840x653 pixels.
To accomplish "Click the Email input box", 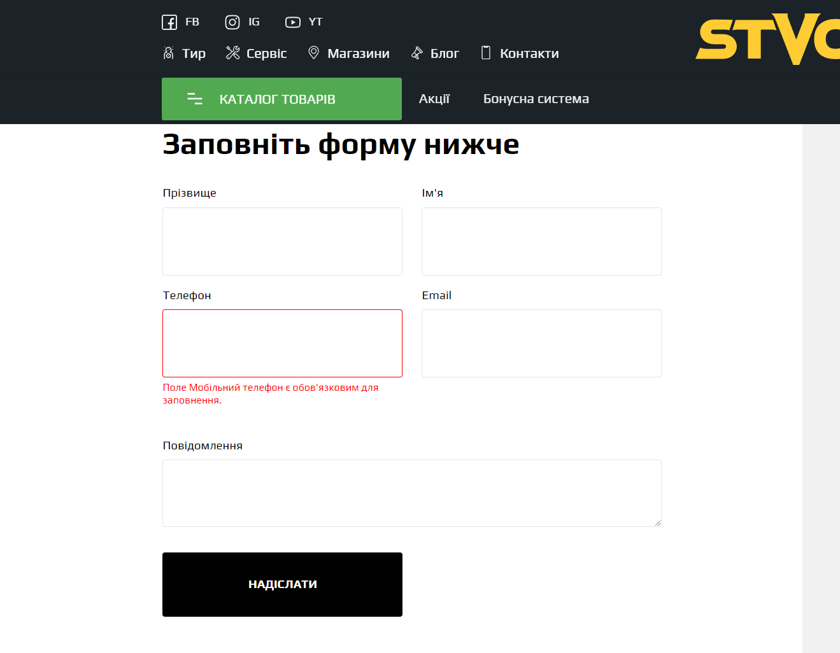I will (x=541, y=343).
